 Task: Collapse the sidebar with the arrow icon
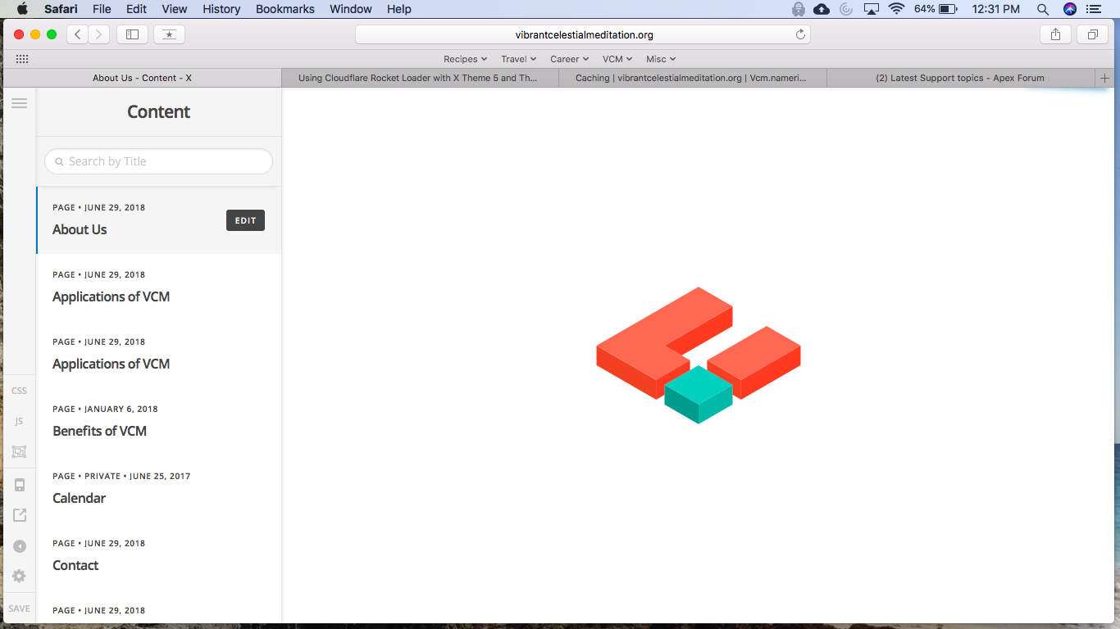(19, 546)
